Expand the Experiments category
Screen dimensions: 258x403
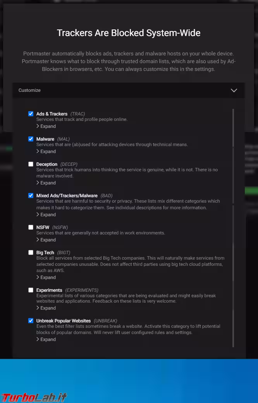pyautogui.click(x=46, y=308)
